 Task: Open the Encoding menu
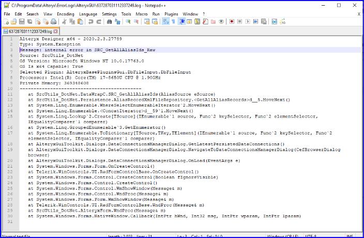coord(66,14)
